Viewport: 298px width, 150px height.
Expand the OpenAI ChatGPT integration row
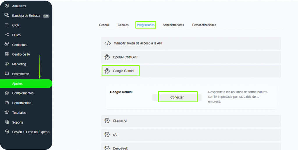point(191,57)
